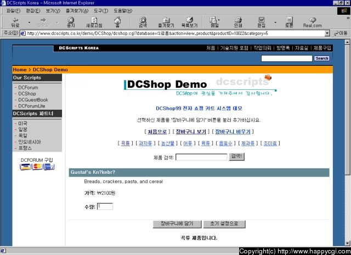Select the 미국 partner link

[x=22, y=123]
